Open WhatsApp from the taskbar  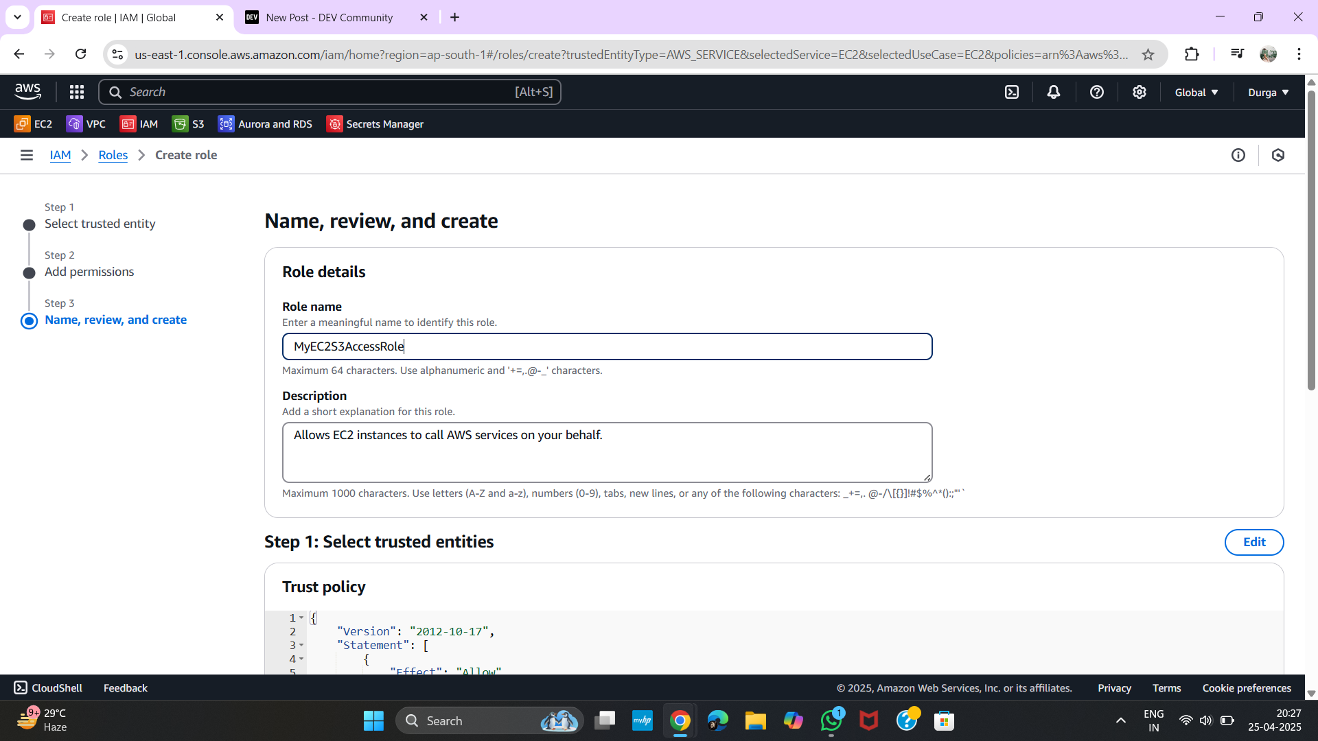(x=831, y=720)
